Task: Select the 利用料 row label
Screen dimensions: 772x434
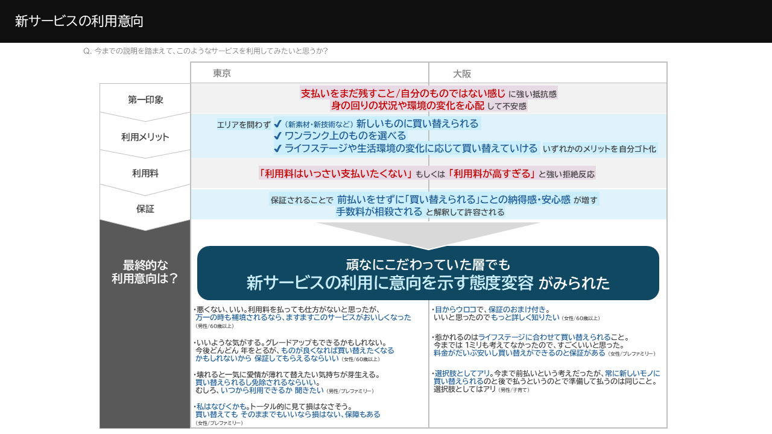Action: 145,174
